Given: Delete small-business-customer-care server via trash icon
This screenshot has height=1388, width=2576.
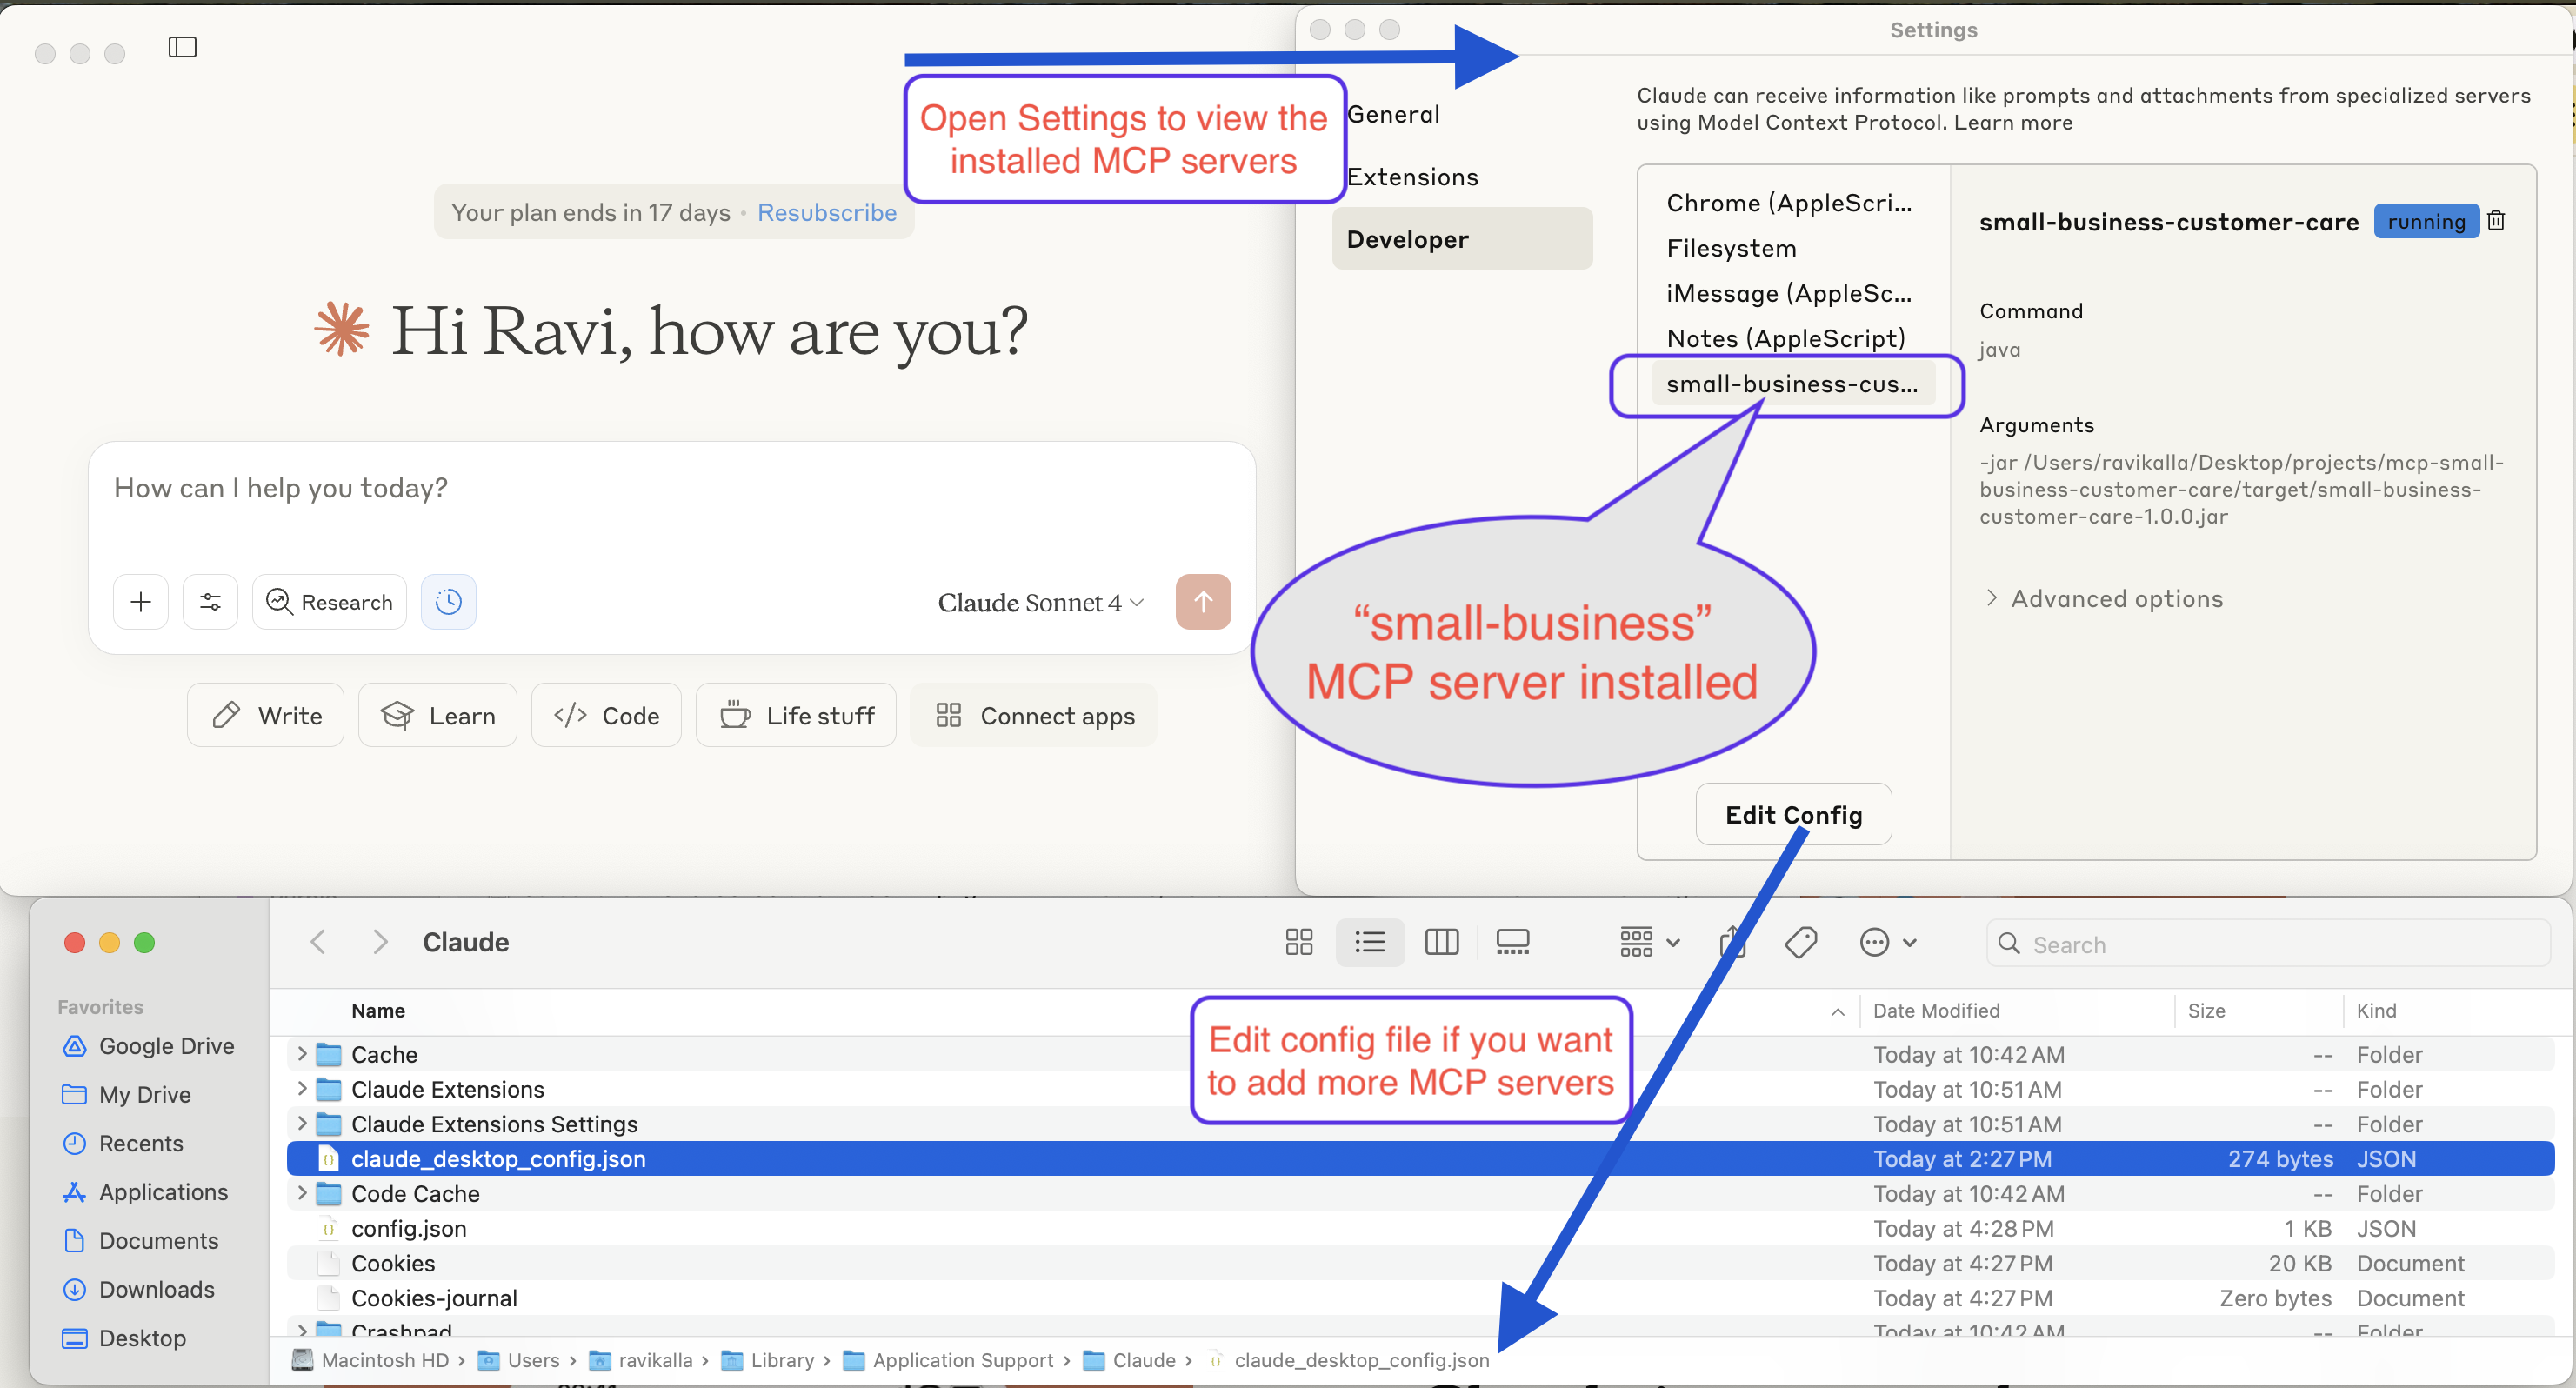Looking at the screenshot, I should 2496,221.
